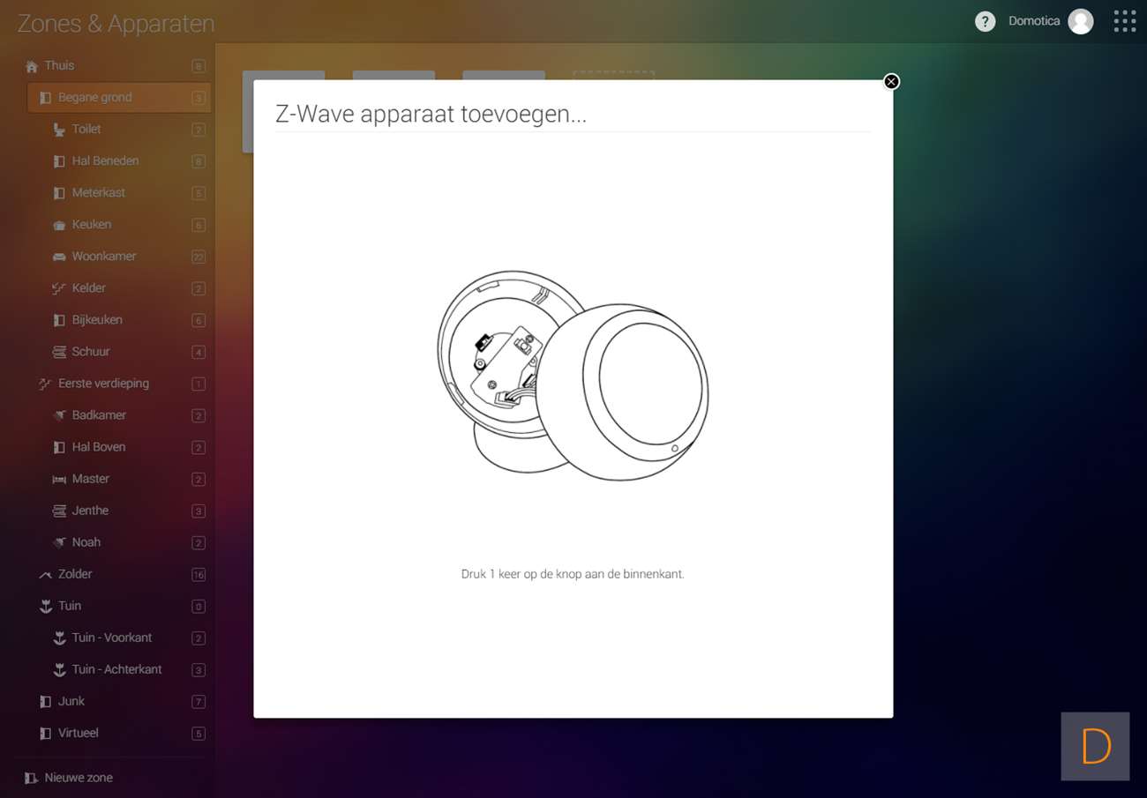Open the help question mark icon
1147x798 pixels.
click(985, 21)
